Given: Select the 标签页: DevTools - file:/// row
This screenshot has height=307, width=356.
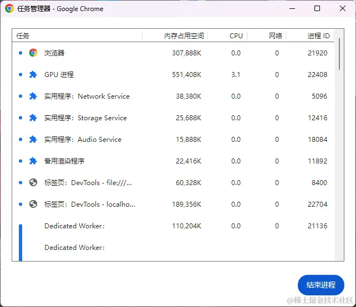Looking at the screenshot, I should 173,182.
